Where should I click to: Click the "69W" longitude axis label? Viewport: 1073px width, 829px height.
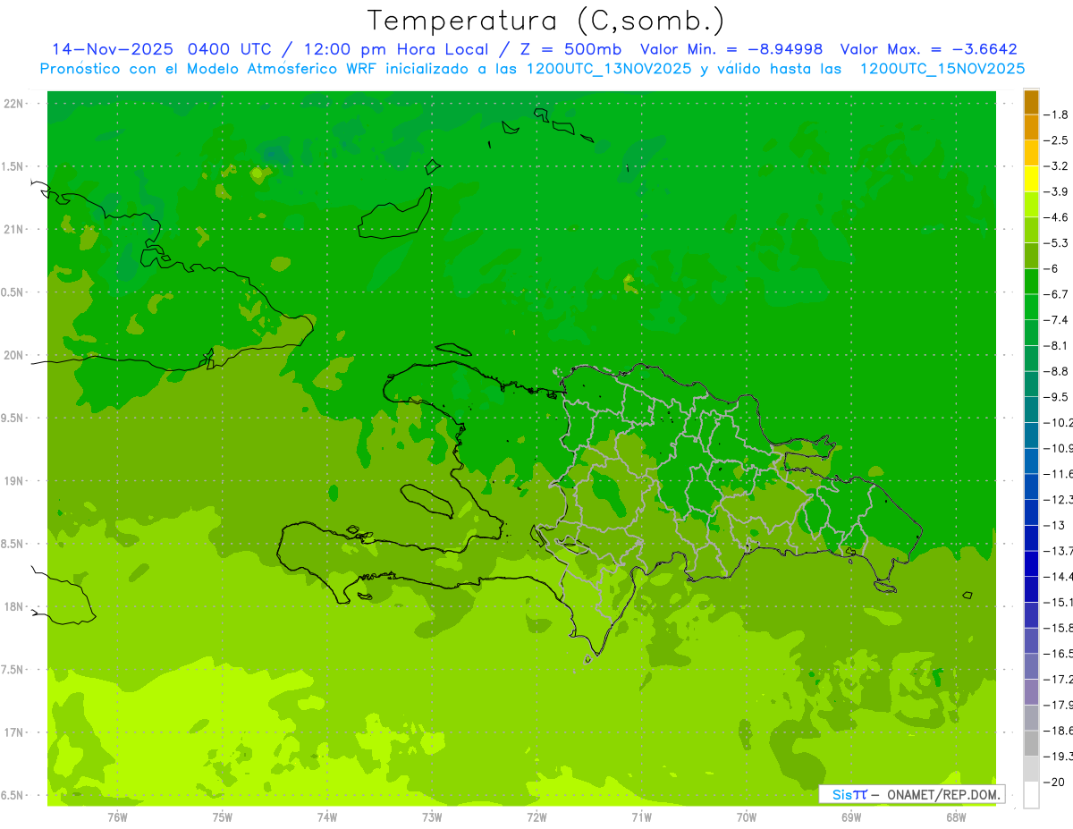click(x=850, y=816)
